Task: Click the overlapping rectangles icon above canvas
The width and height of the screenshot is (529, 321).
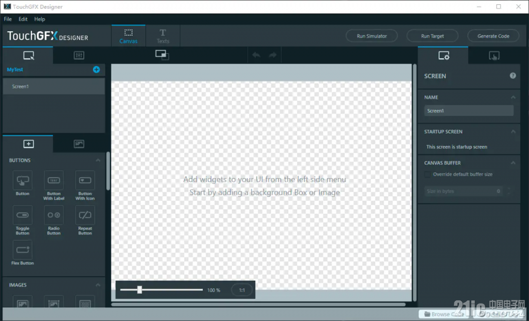Action: click(162, 55)
